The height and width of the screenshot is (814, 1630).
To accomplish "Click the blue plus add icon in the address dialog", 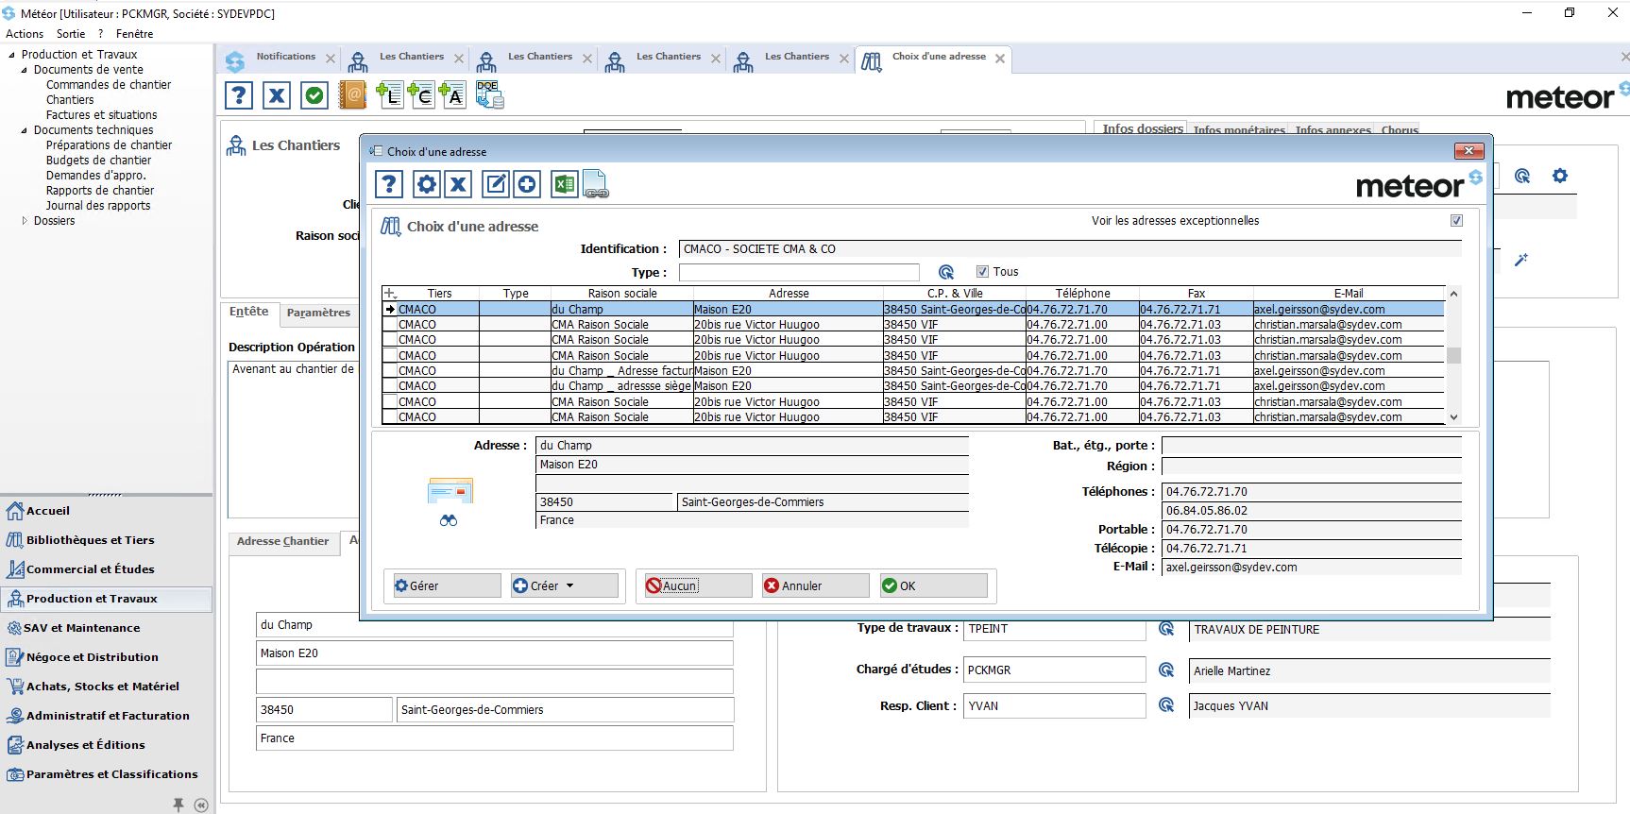I will click(x=527, y=184).
